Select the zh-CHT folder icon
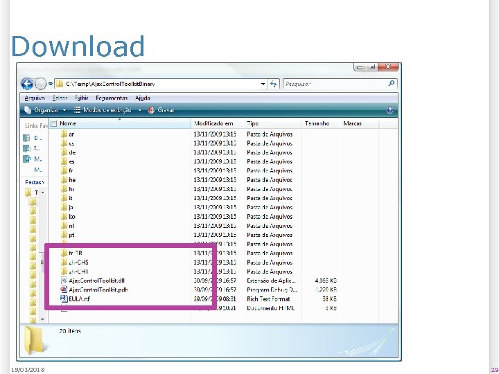Screen dimensions: 499x374 [64, 271]
